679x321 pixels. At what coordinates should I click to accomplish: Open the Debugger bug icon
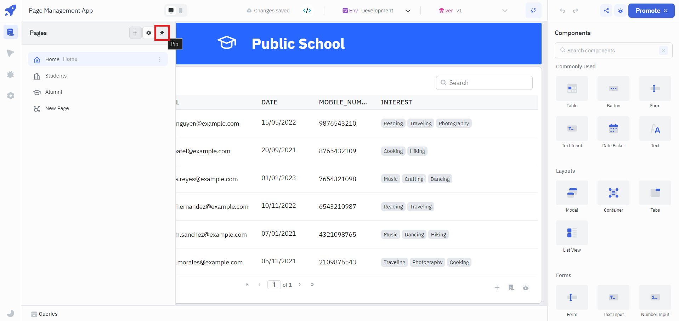click(11, 74)
